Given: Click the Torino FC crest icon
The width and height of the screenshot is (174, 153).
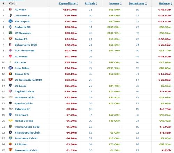Looking at the screenshot, I should tap(10, 39).
